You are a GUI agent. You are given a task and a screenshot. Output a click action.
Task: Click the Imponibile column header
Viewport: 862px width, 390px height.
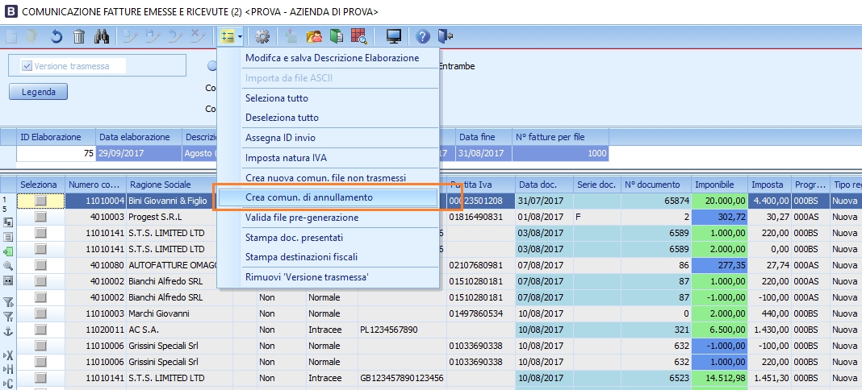click(x=720, y=185)
